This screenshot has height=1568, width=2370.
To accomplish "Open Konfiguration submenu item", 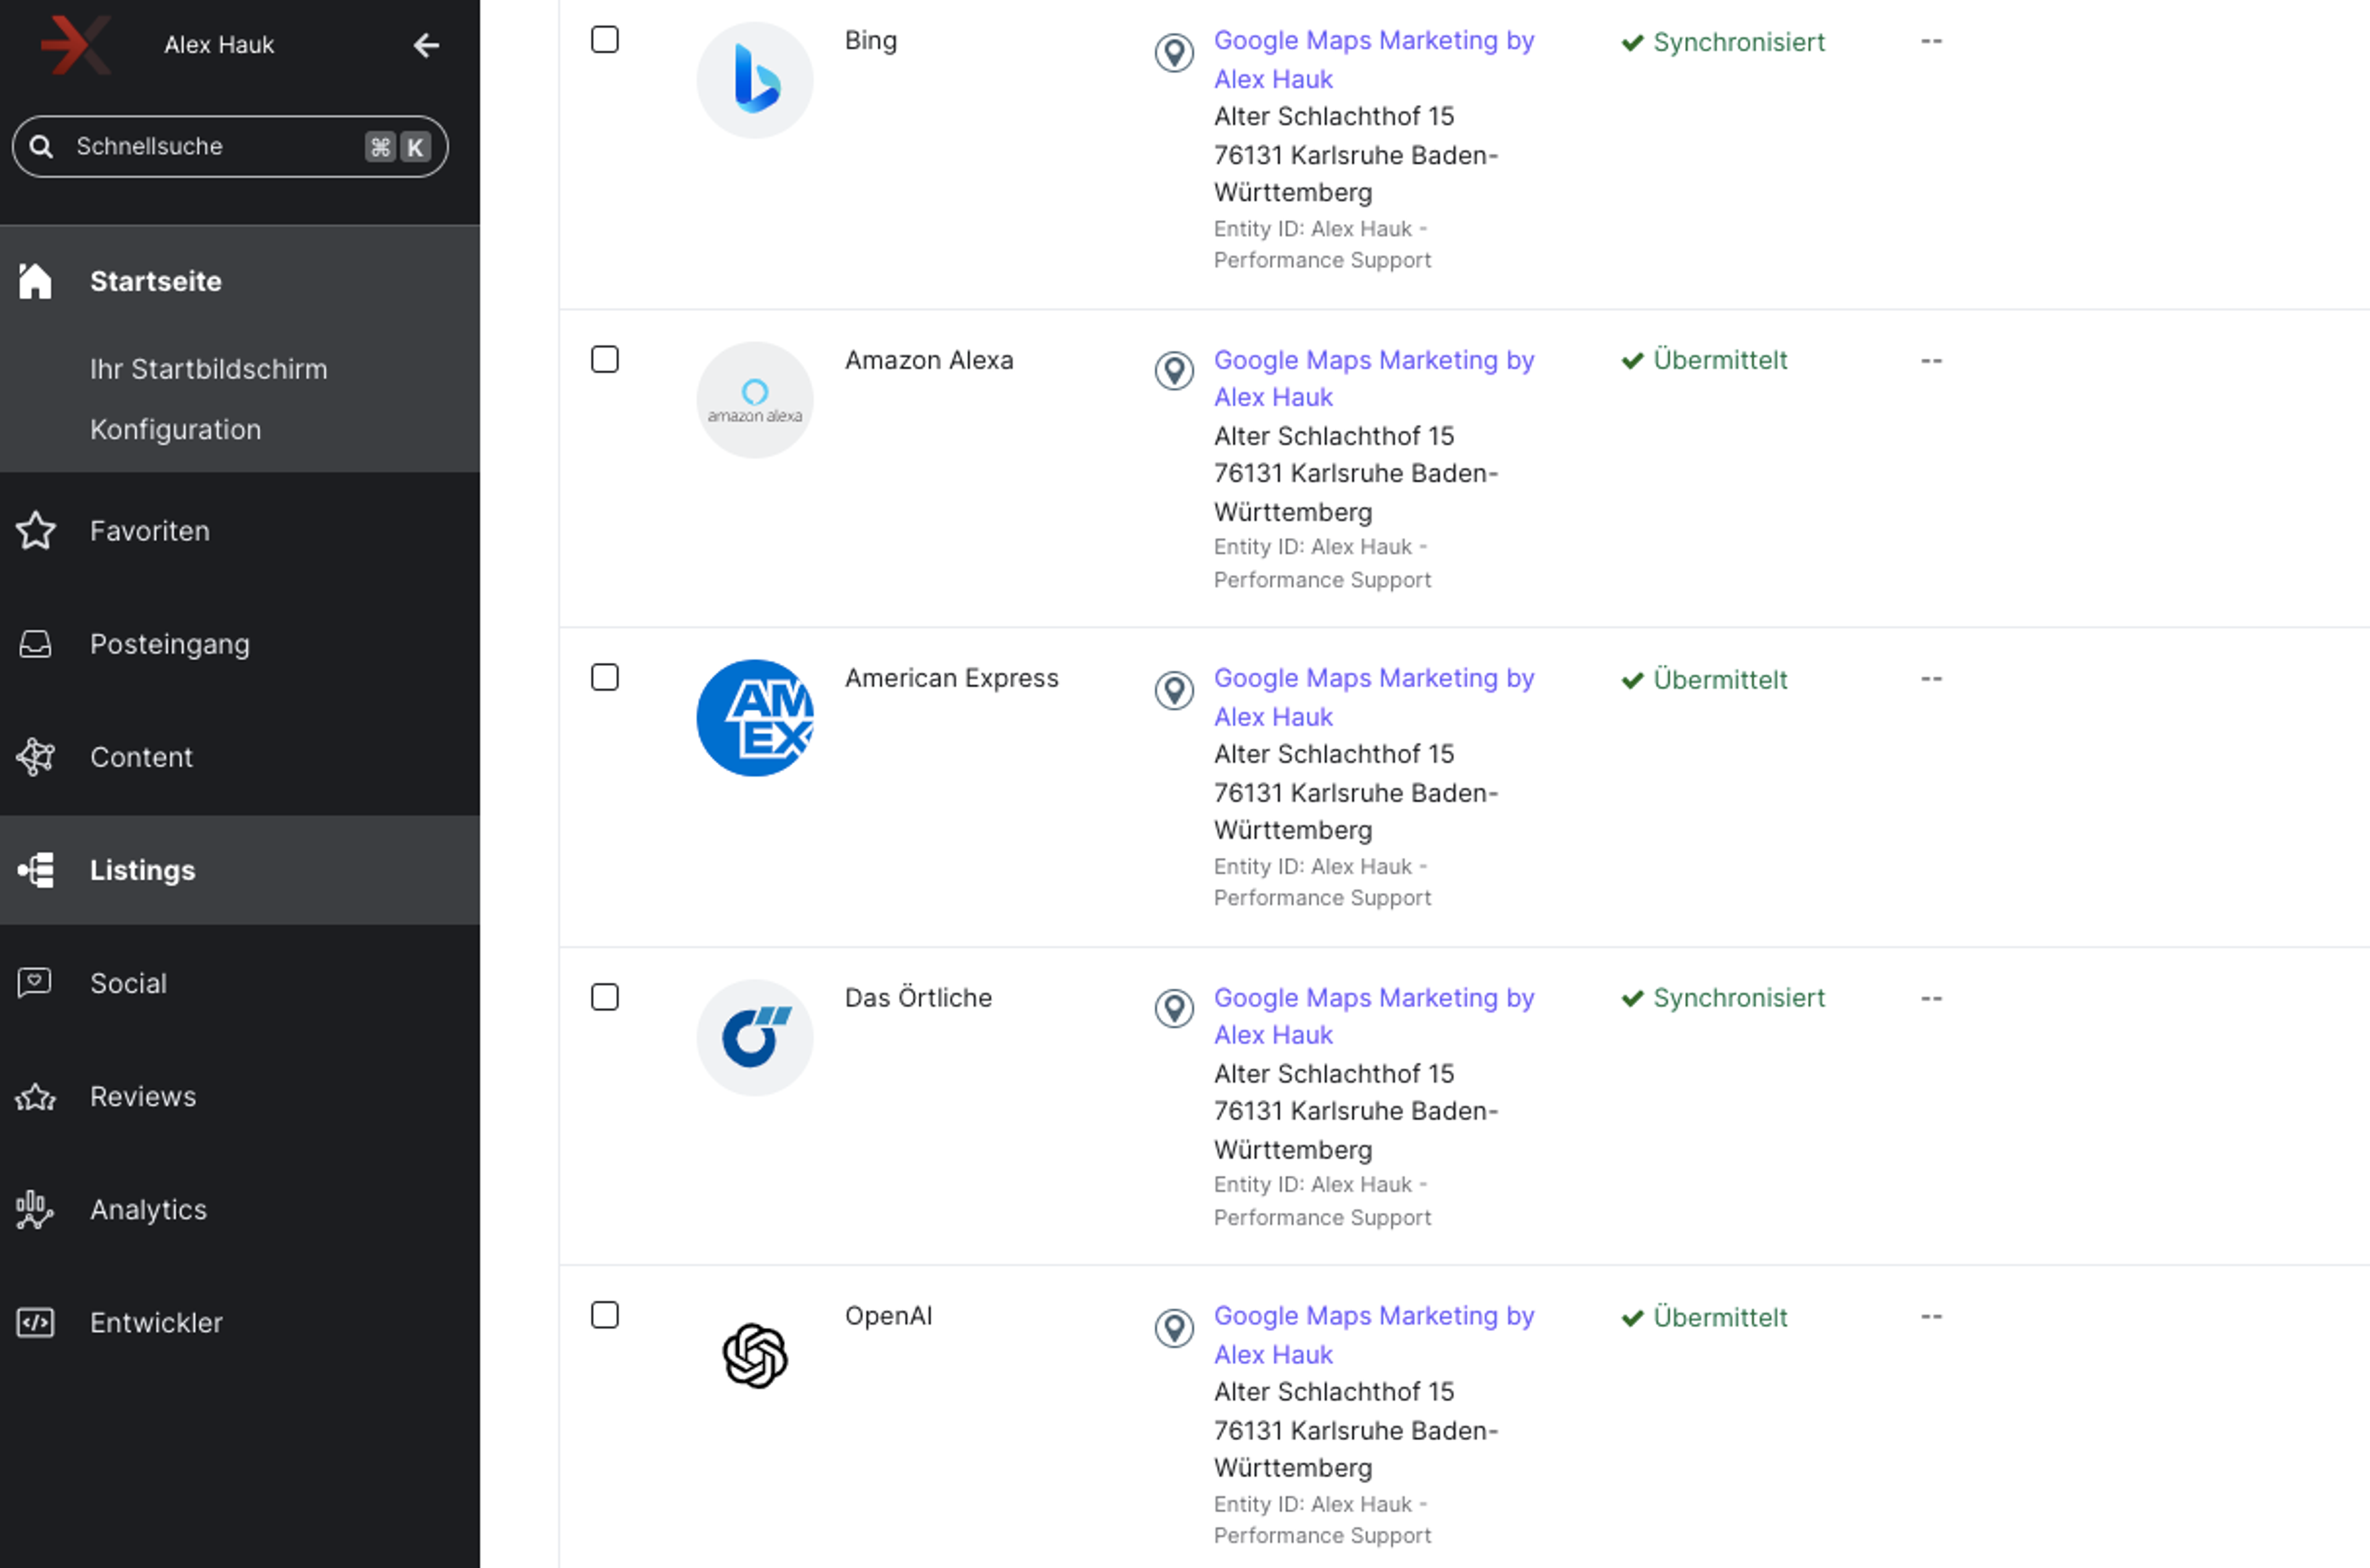I will click(x=175, y=430).
